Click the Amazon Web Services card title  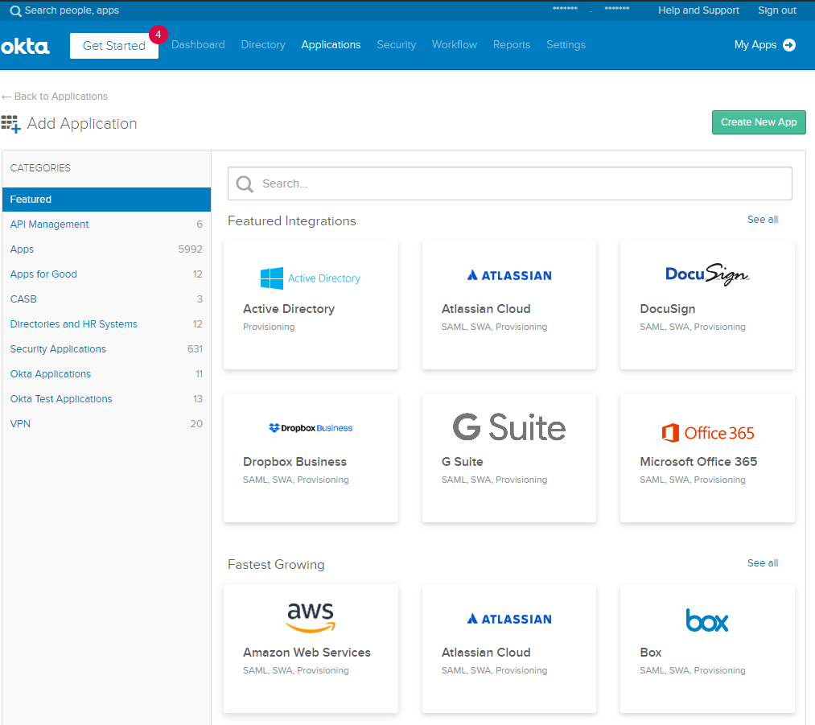point(307,653)
